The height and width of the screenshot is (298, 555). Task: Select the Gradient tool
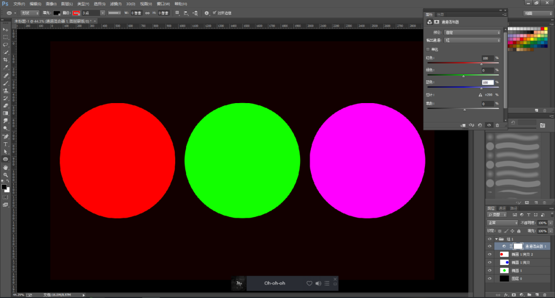(x=5, y=113)
